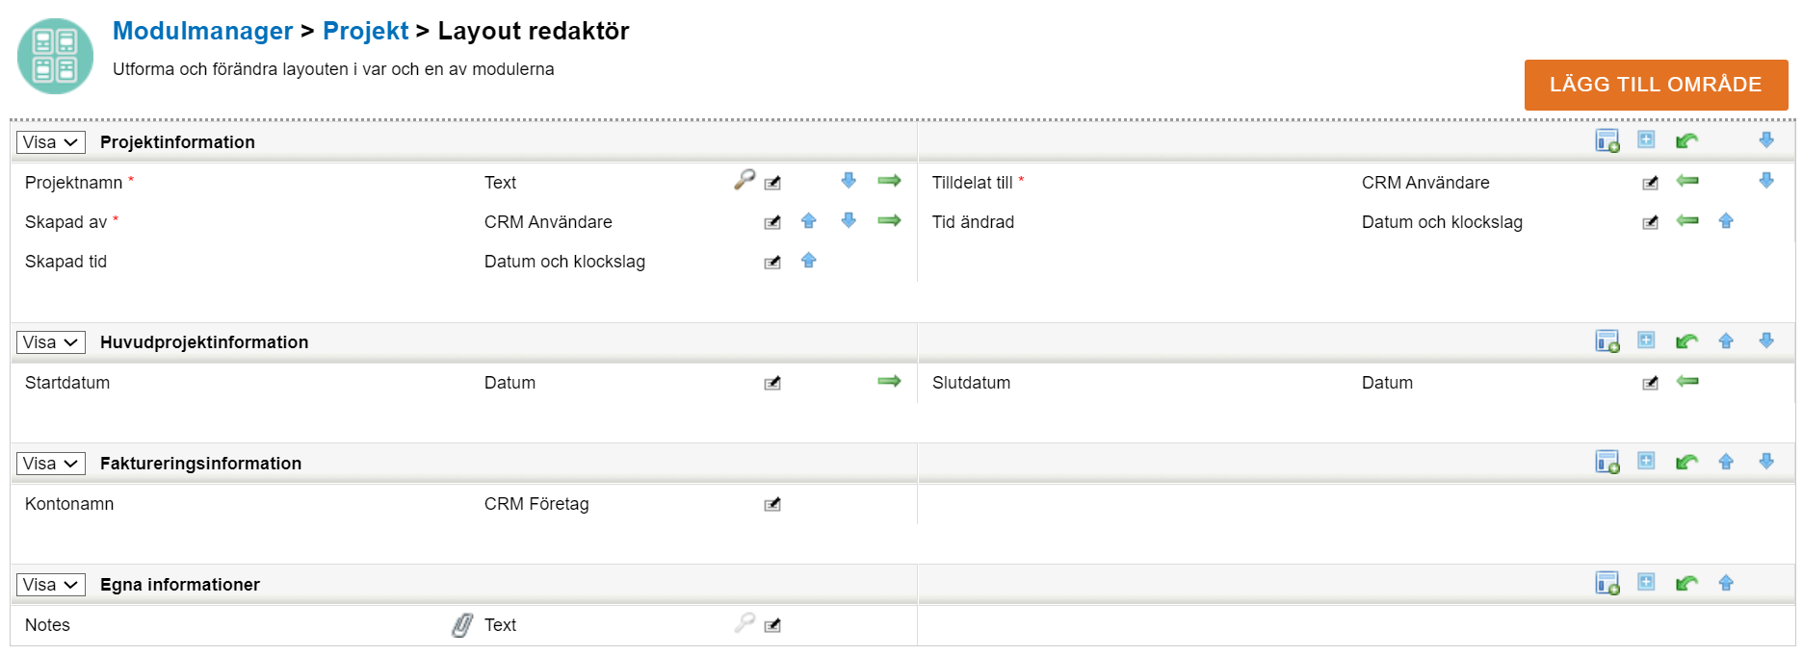Edit properties of the Kontonamn field

click(772, 505)
